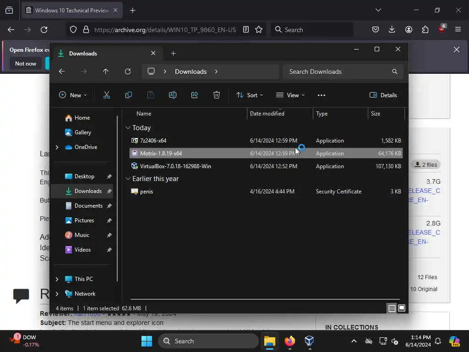Click the 2 files download button

pyautogui.click(x=425, y=165)
